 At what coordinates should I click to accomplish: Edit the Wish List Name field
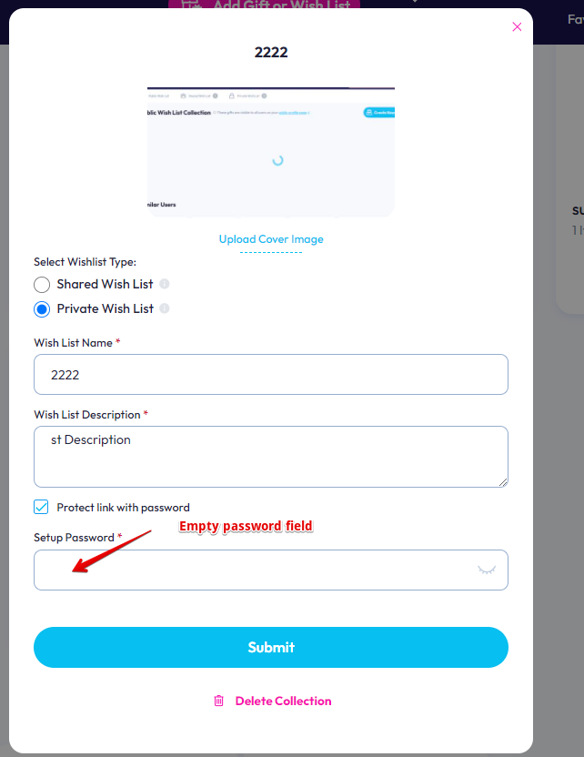[271, 375]
